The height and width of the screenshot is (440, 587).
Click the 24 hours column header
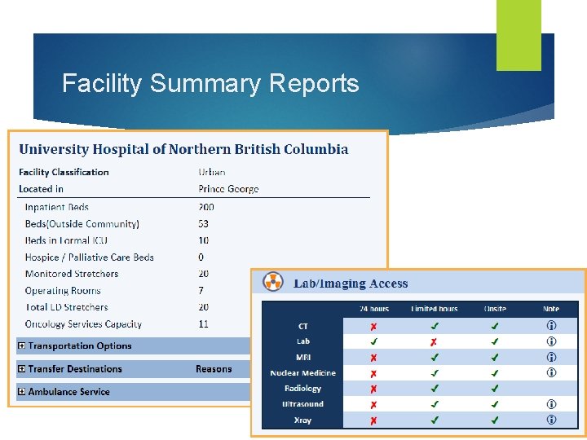(374, 309)
